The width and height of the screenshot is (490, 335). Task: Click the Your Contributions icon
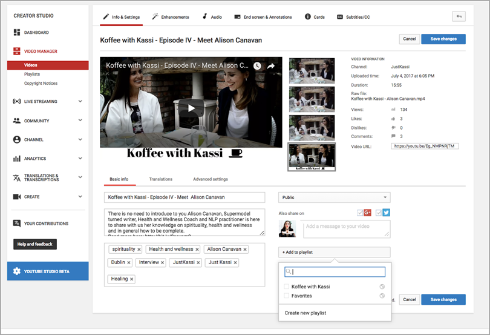coord(17,223)
